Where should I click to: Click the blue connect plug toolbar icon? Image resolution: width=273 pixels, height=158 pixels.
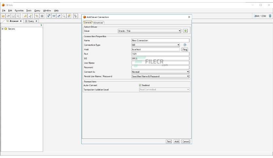(x=30, y=16)
